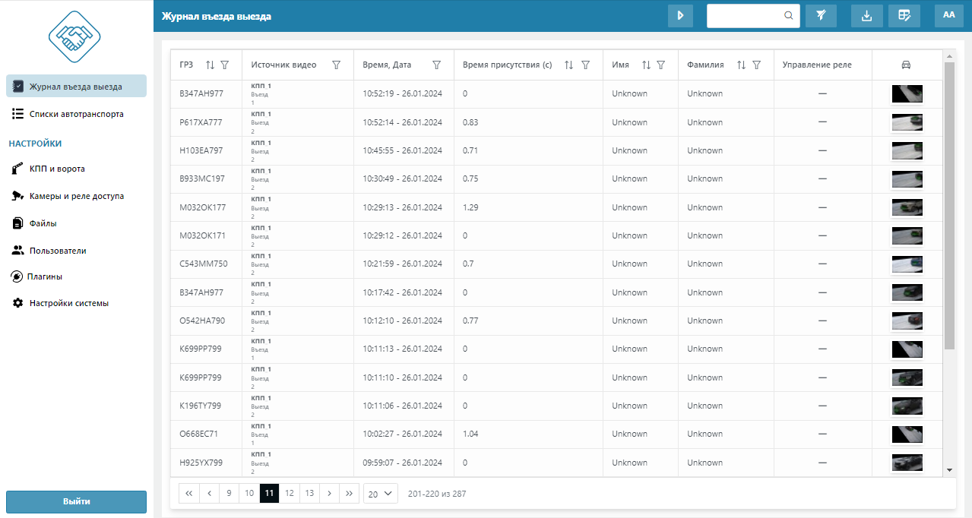Click the AA user avatar button

coord(948,16)
